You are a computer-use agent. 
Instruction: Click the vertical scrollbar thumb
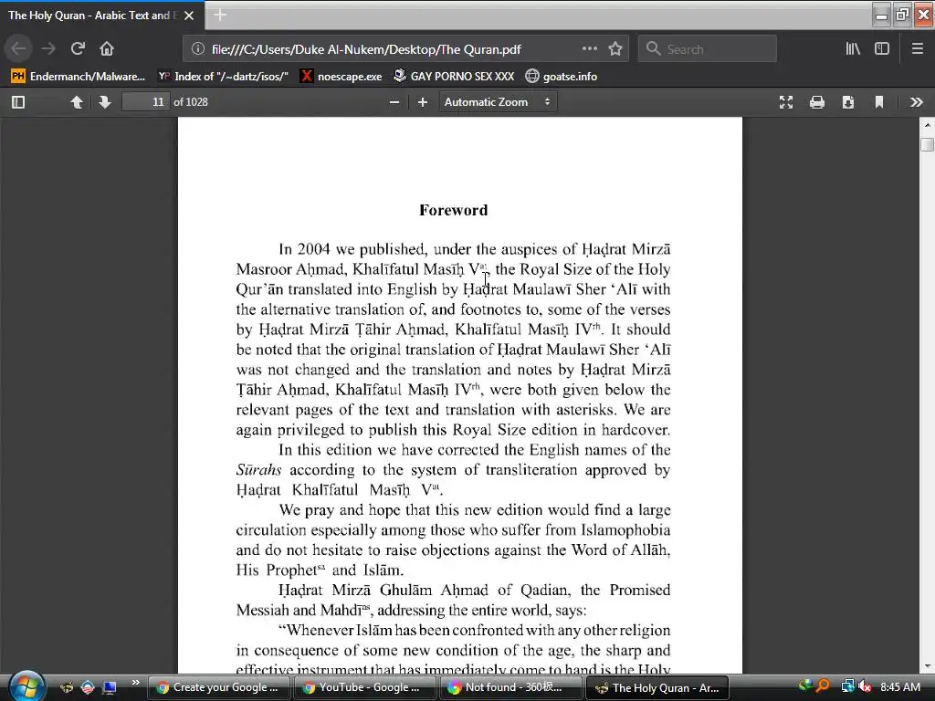928,145
